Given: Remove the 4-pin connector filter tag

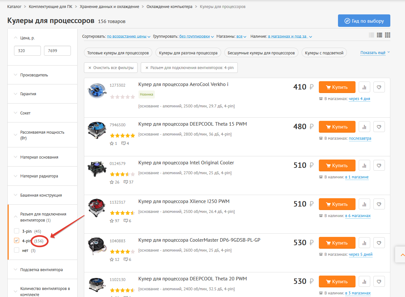Looking at the screenshot, I should 147,68.
